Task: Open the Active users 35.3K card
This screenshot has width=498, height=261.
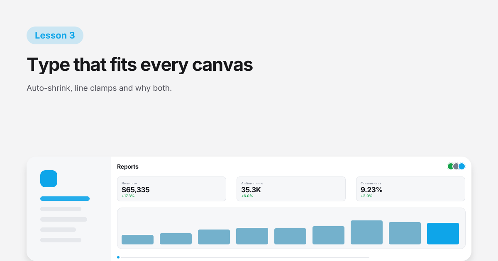Action: click(291, 189)
